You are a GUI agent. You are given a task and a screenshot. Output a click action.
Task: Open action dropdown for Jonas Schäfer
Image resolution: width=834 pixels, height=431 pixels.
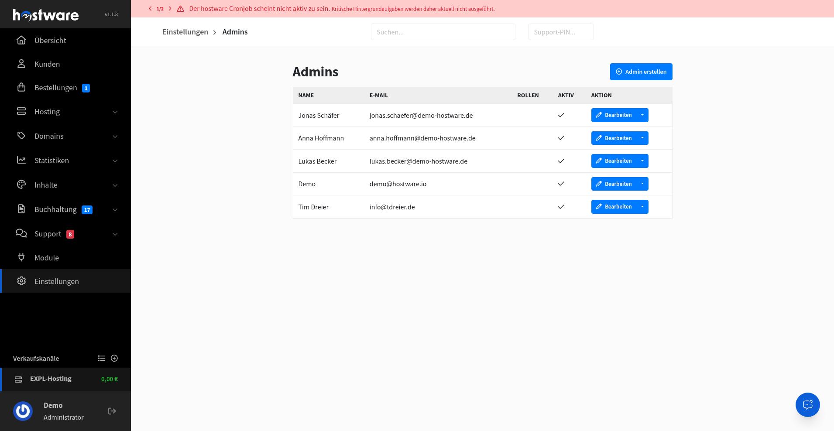(x=642, y=115)
